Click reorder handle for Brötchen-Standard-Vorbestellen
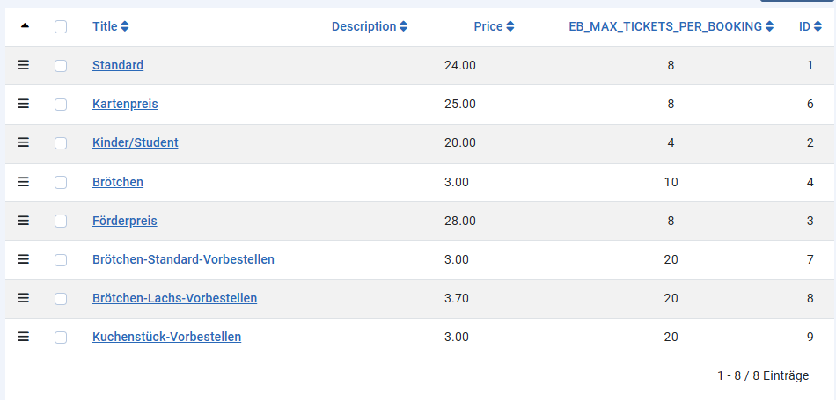This screenshot has height=400, width=836. tap(24, 259)
